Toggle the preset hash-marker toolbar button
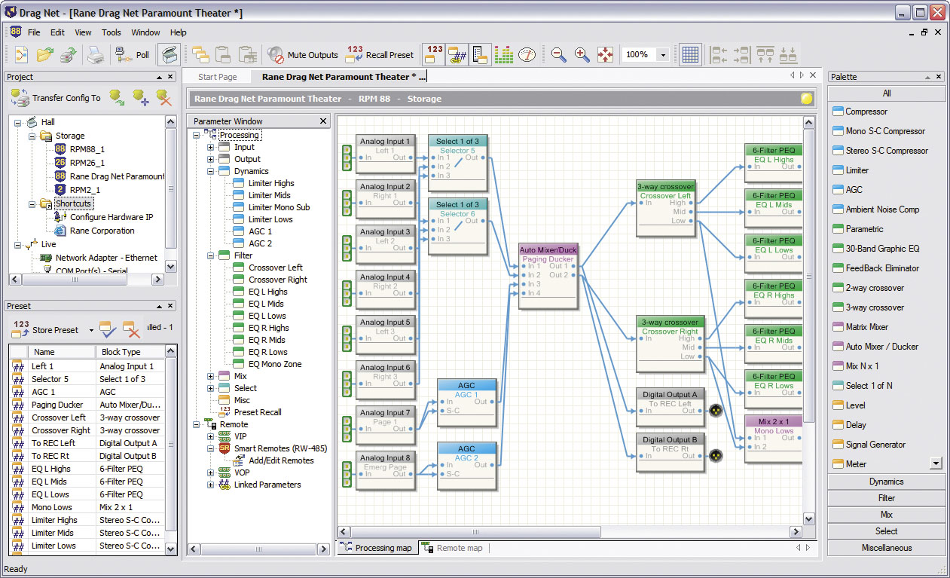The width and height of the screenshot is (950, 578). (457, 55)
